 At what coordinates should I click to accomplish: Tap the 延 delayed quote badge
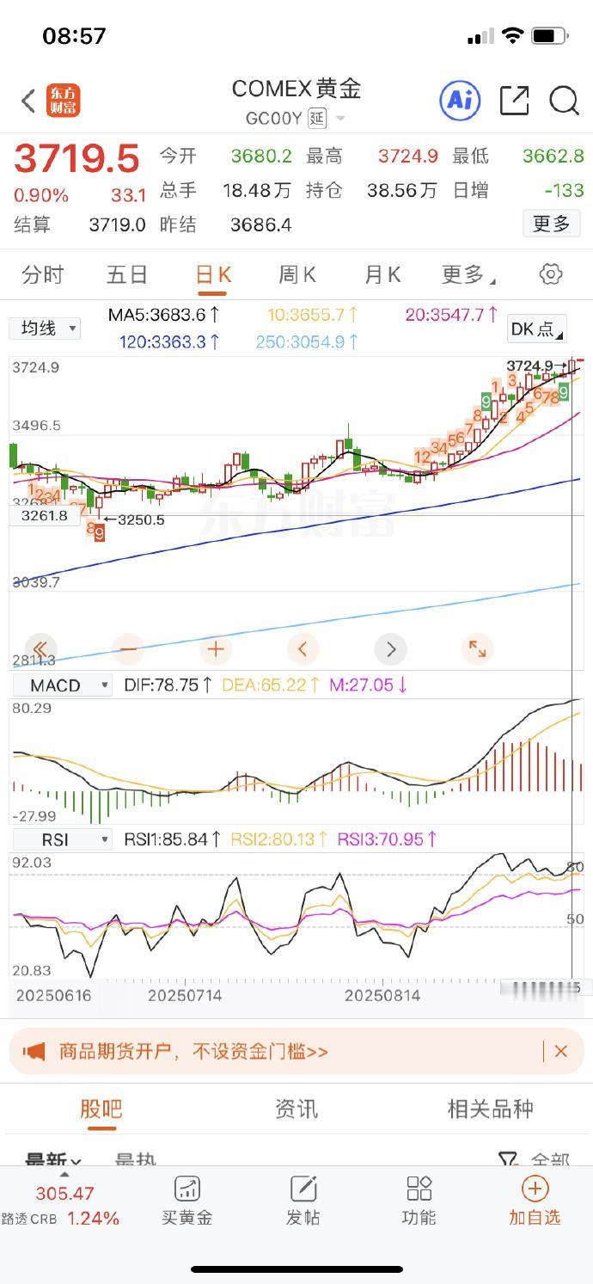click(317, 118)
